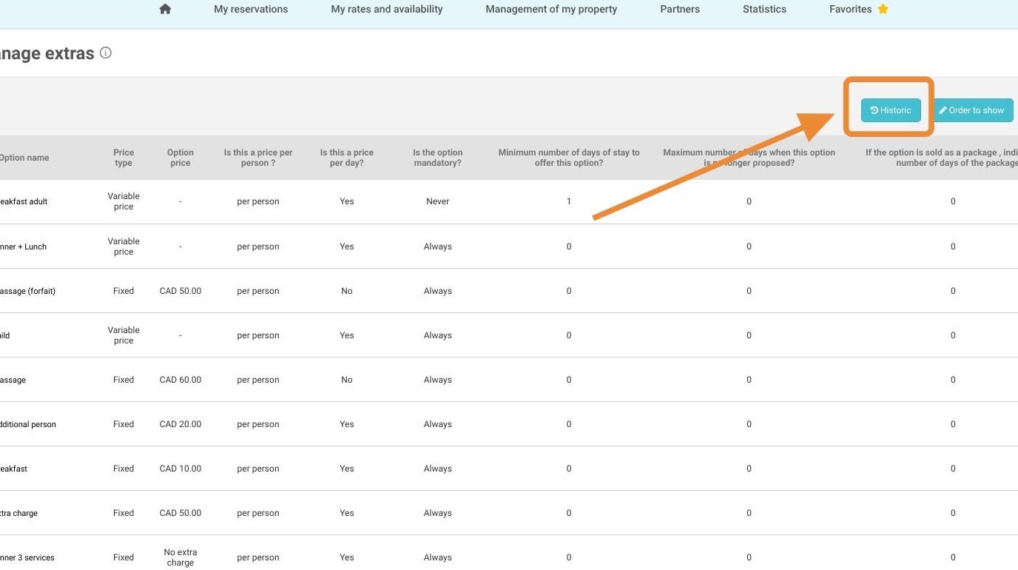Click 'CAD 20.00' for Additional person

pos(181,424)
